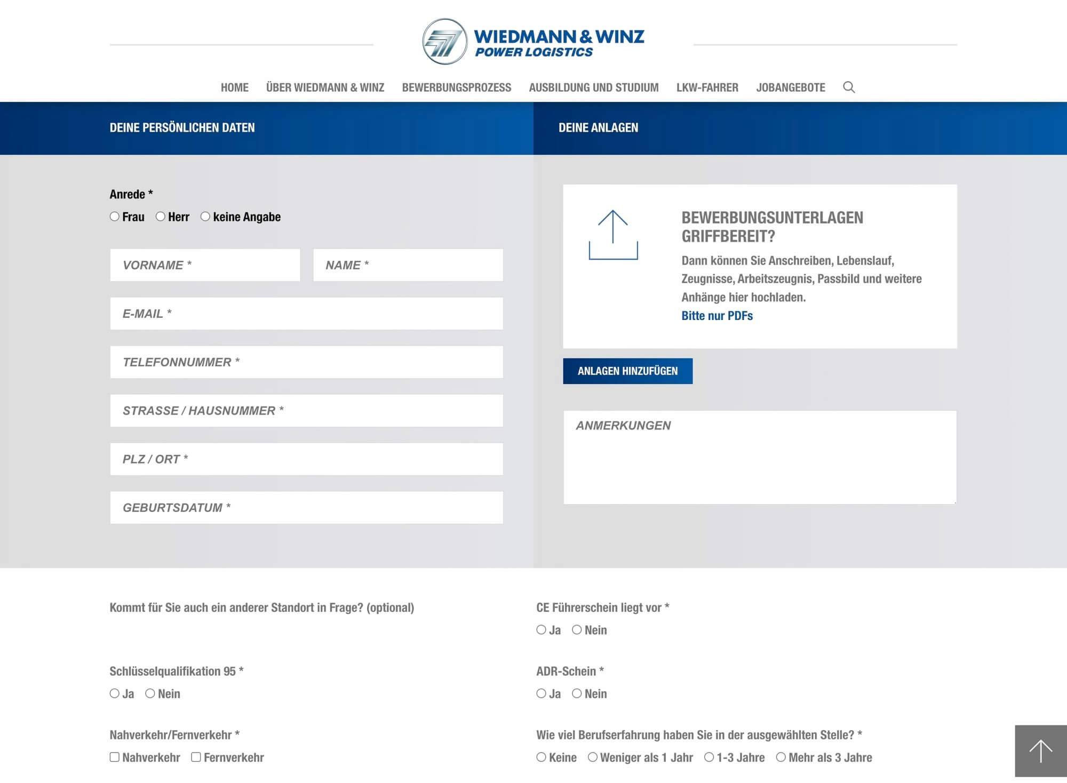The image size is (1067, 783).
Task: Click the upload arrow icon
Action: (613, 235)
